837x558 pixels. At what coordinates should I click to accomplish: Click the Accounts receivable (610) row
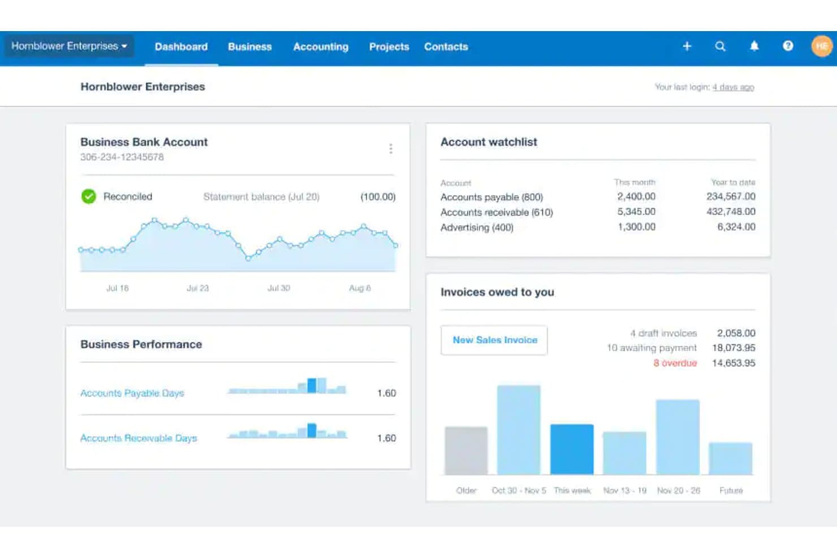598,212
